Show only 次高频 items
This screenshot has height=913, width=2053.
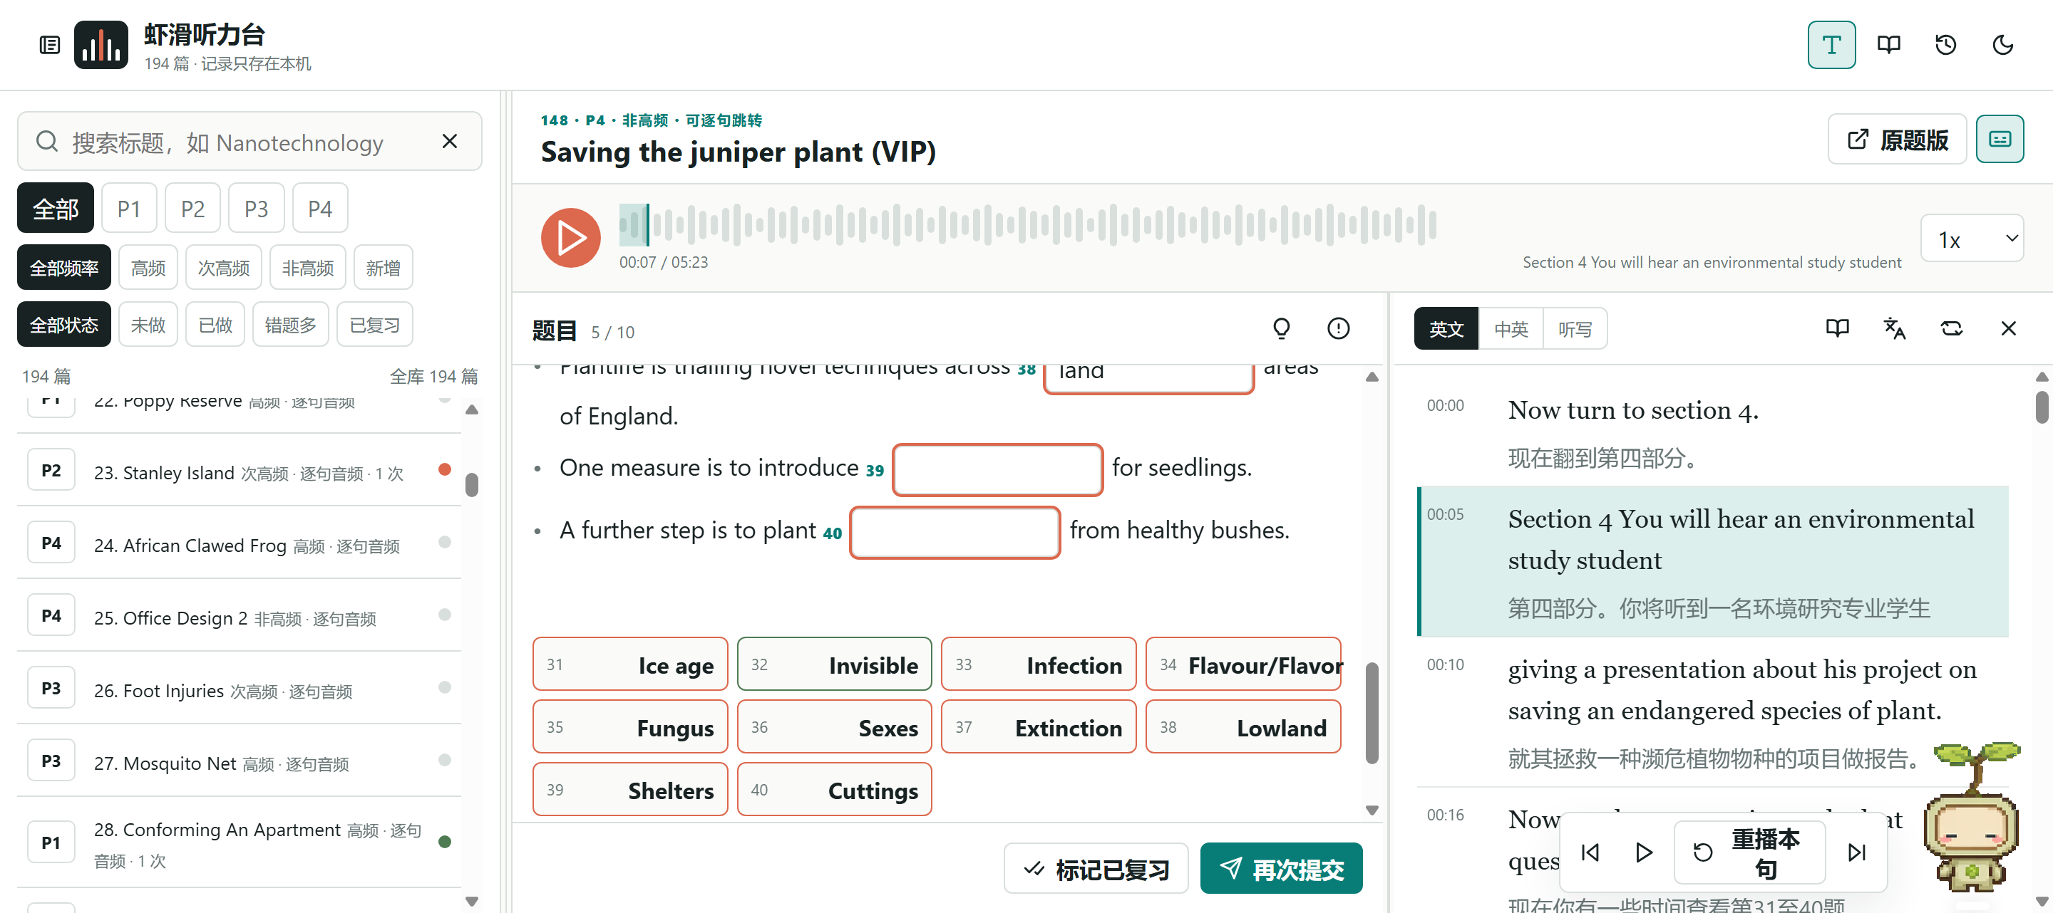click(224, 268)
